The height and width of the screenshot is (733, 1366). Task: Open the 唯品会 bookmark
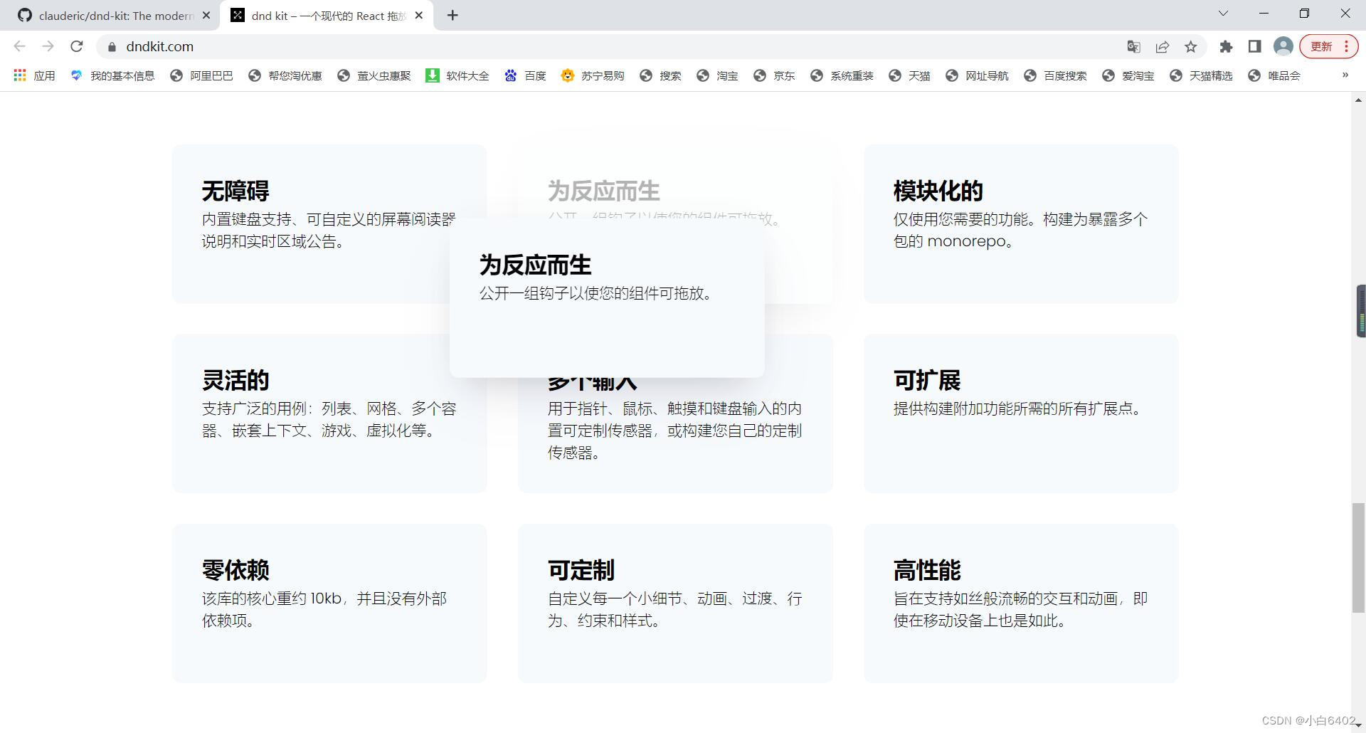click(x=1274, y=75)
